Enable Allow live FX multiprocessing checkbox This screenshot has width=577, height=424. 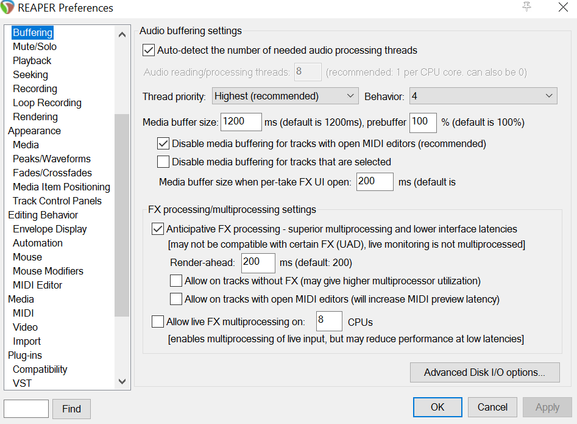point(157,322)
